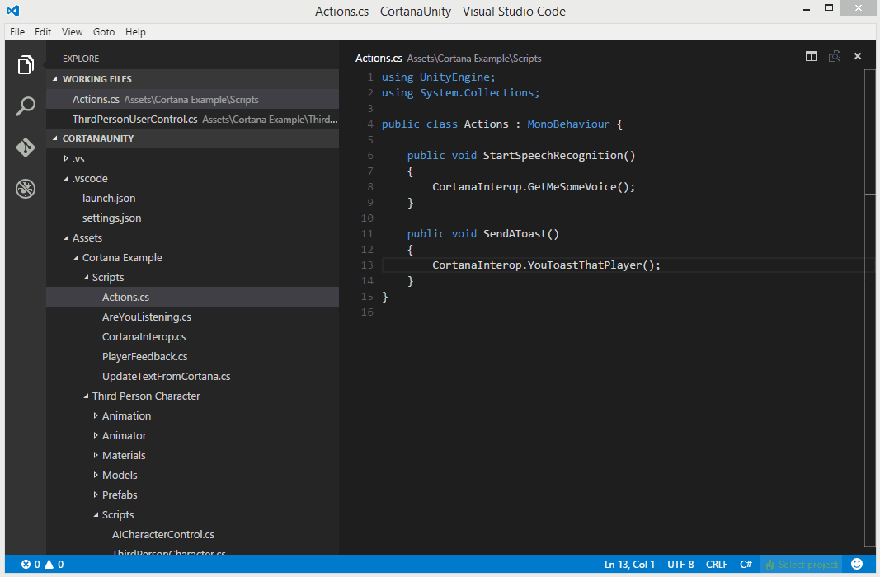The height and width of the screenshot is (577, 880).
Task: Collapse the Assets folder
Action: pyautogui.click(x=66, y=237)
